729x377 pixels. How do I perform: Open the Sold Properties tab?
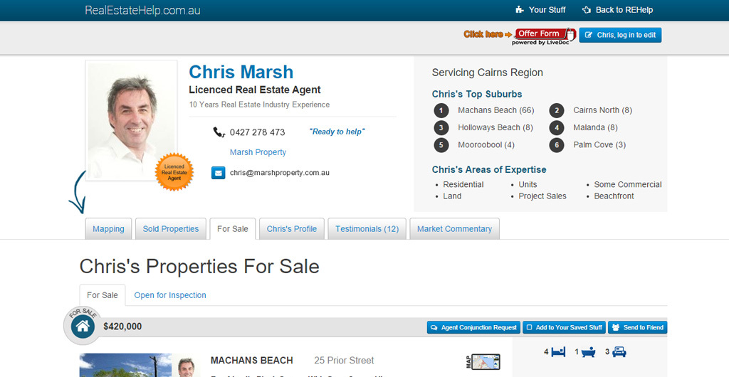tap(171, 229)
